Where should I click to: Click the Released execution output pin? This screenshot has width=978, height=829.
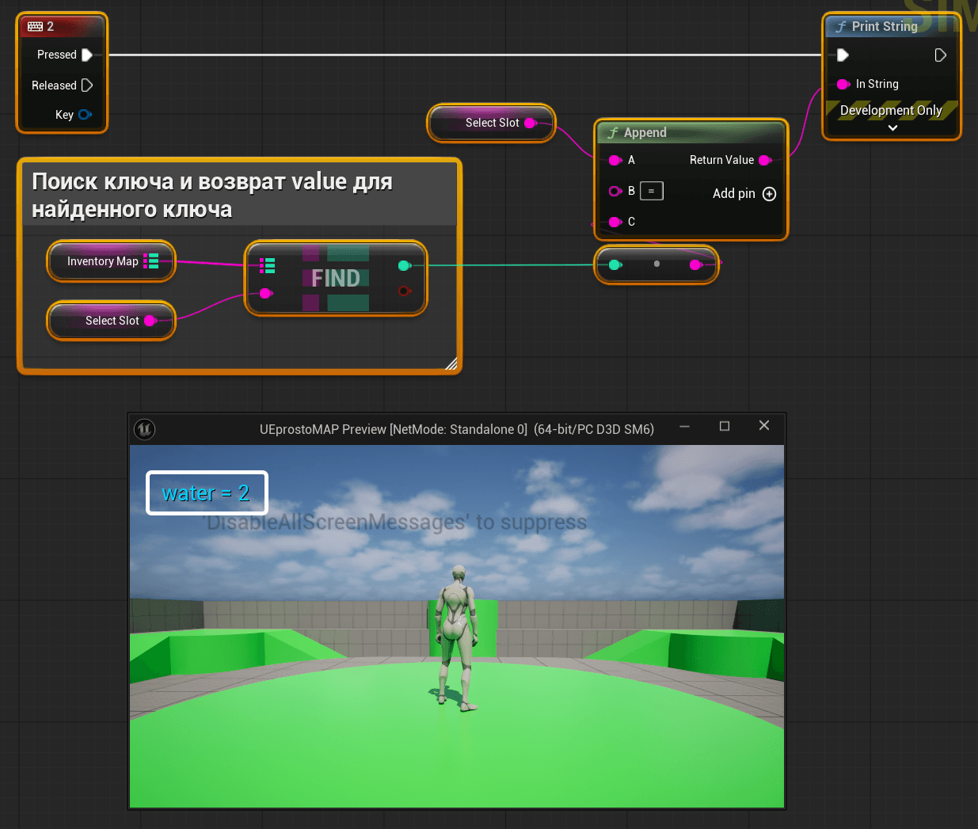[x=87, y=85]
